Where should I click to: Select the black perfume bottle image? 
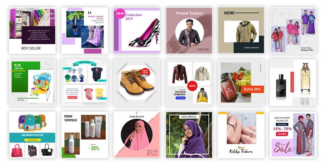click(281, 86)
